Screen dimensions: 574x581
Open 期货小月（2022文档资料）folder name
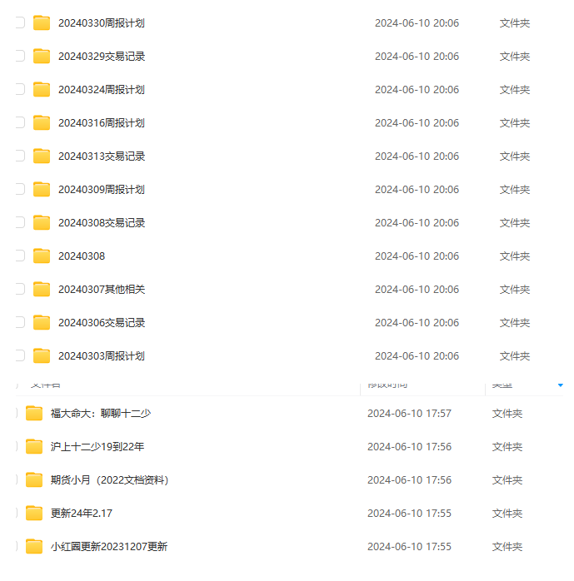[109, 480]
